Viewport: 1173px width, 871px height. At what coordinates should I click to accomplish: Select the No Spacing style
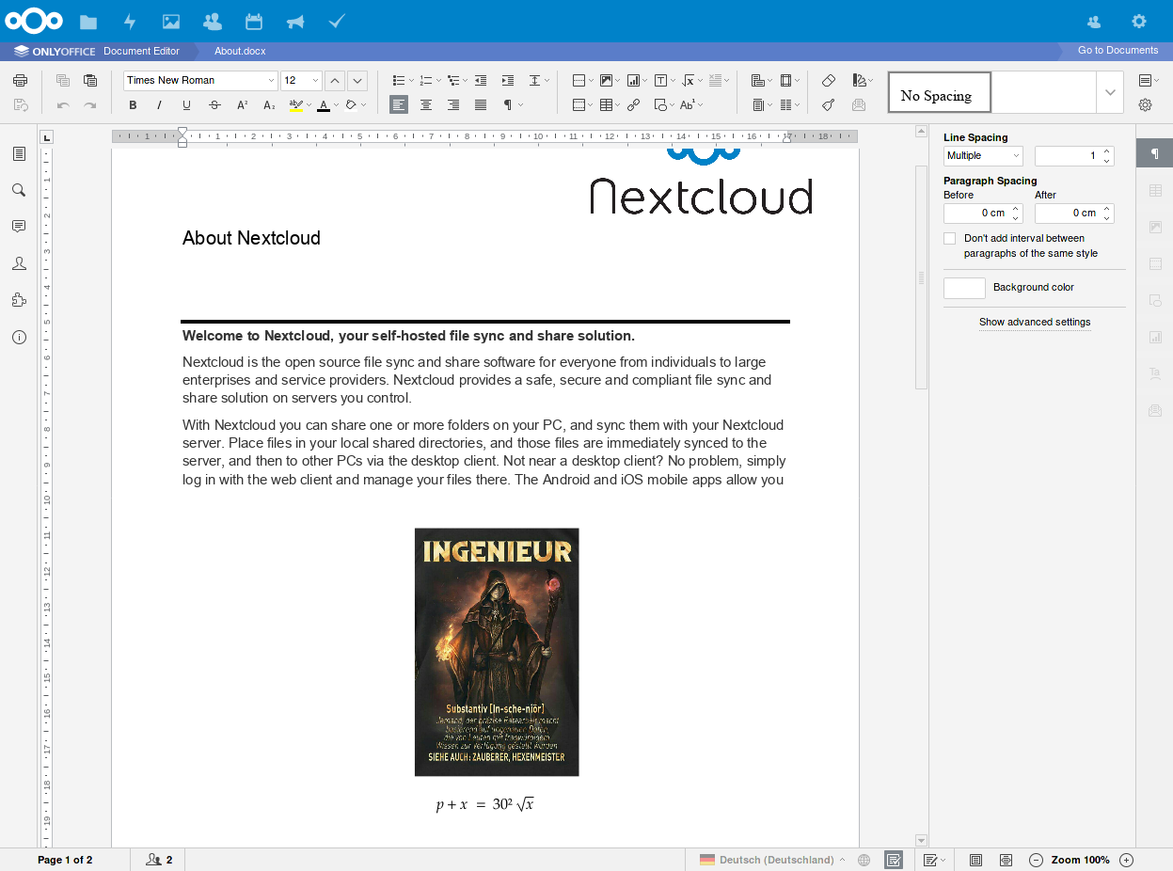[x=940, y=92]
